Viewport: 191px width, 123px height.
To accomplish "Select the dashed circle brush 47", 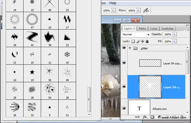I will coord(32,21).
